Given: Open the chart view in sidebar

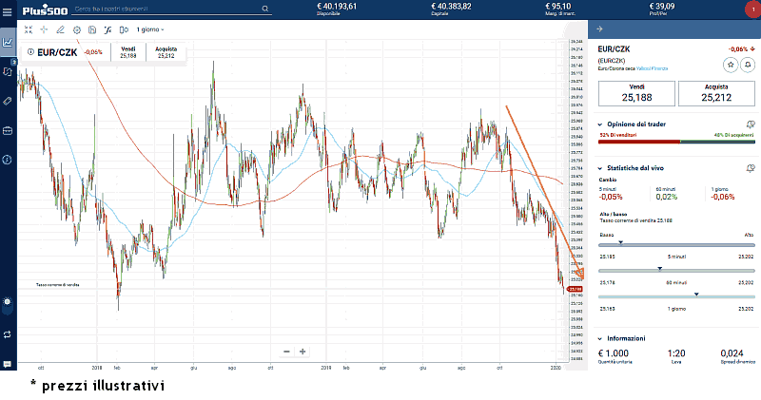Looking at the screenshot, I should (8, 42).
